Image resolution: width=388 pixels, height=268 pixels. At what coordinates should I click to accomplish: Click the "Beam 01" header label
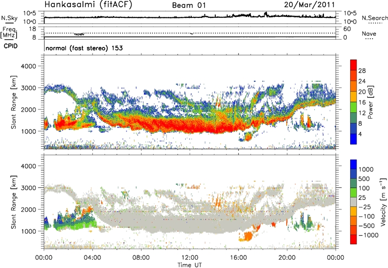[189, 5]
